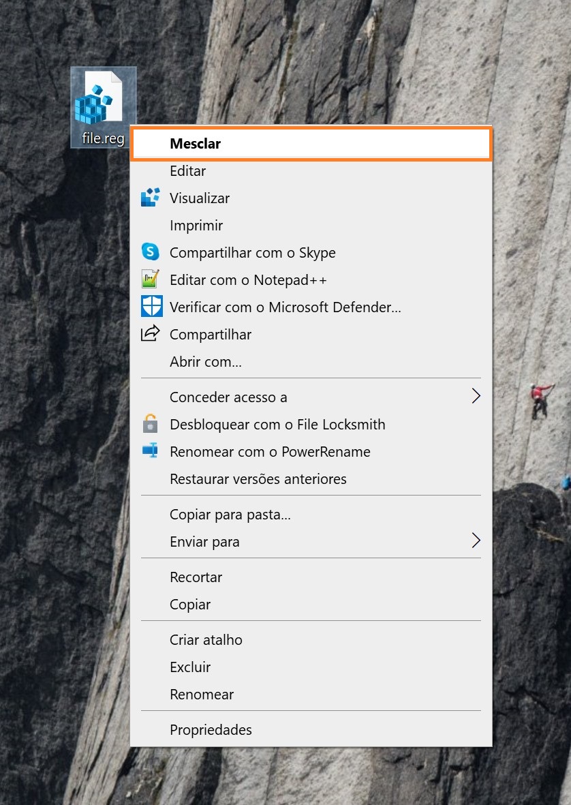Click the Microsoft Defender shield icon
Image resolution: width=571 pixels, height=805 pixels.
[x=151, y=307]
